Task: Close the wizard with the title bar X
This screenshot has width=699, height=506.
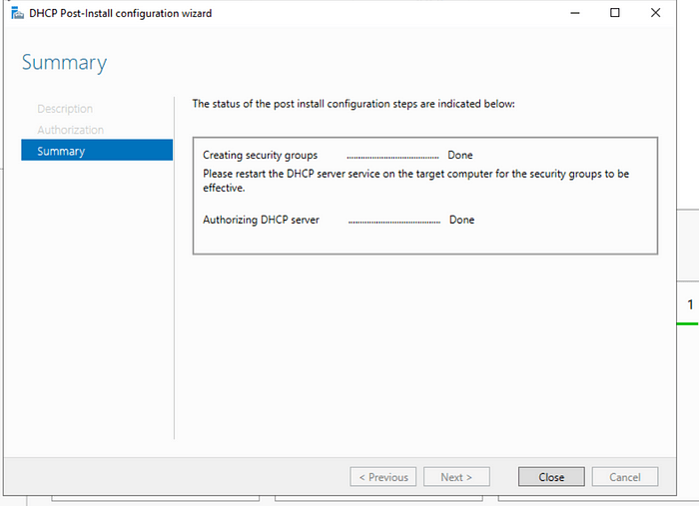Action: click(x=655, y=13)
